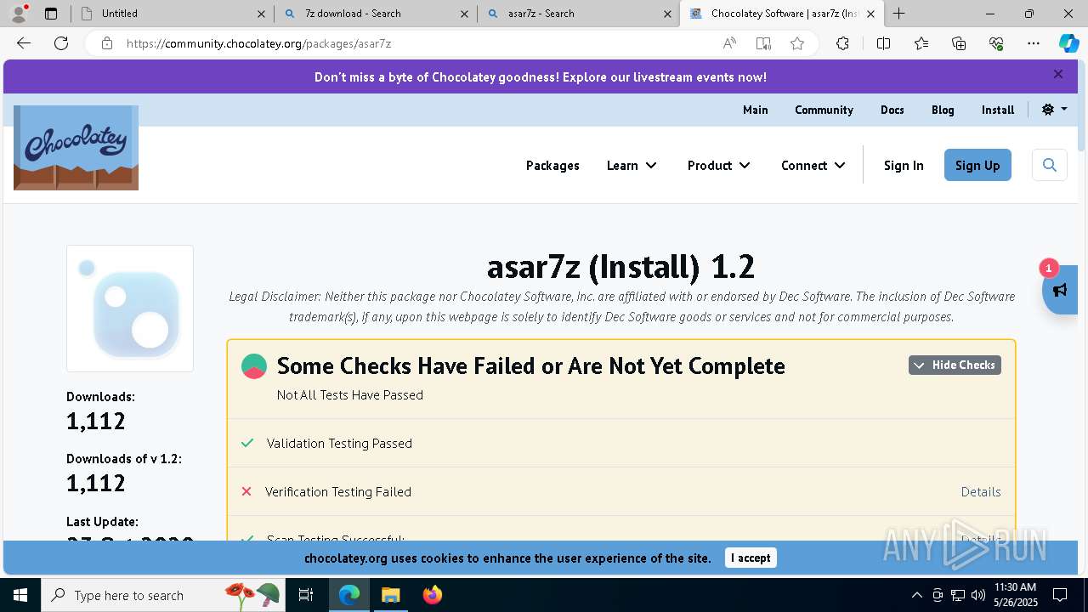Select Verification Testing Failed text
The height and width of the screenshot is (612, 1088).
tap(337, 491)
